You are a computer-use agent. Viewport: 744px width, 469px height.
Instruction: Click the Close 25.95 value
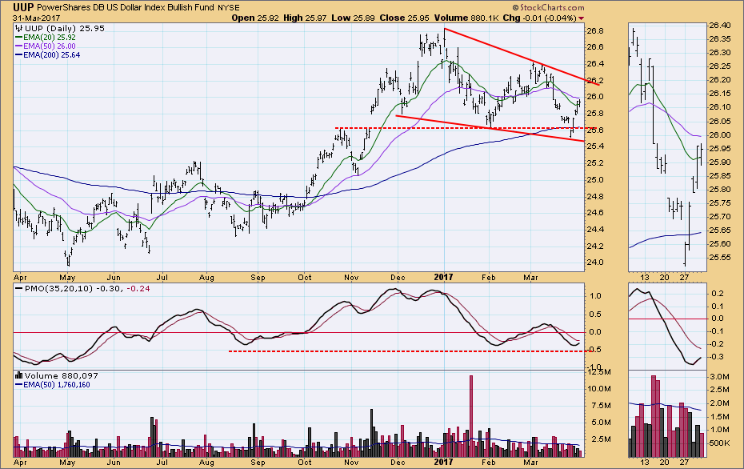click(x=404, y=18)
